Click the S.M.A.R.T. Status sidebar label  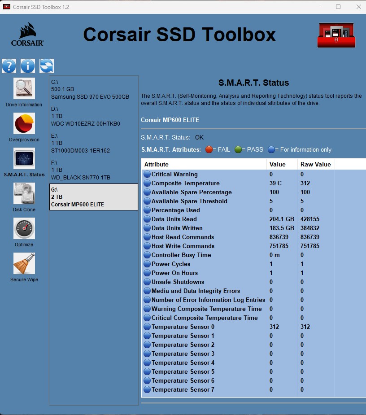click(x=24, y=175)
